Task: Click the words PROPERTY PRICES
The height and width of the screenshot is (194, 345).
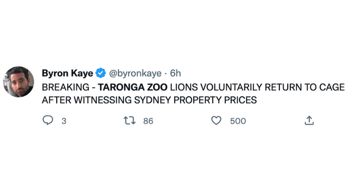Action: (x=215, y=100)
